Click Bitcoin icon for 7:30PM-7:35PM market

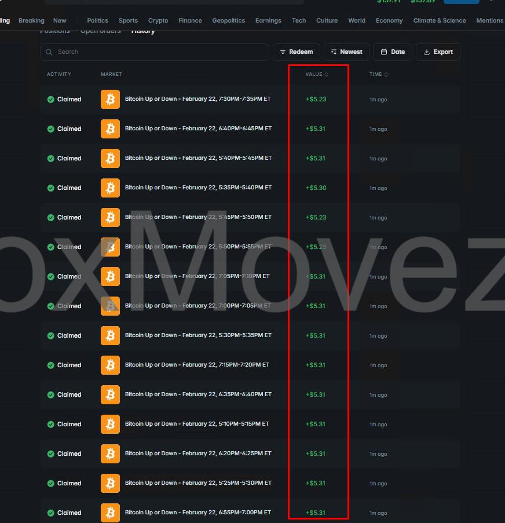110,99
